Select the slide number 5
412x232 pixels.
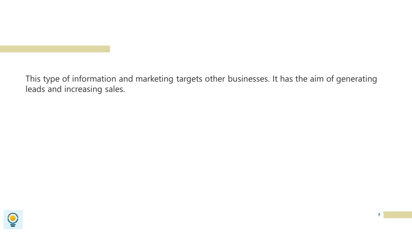379,215
